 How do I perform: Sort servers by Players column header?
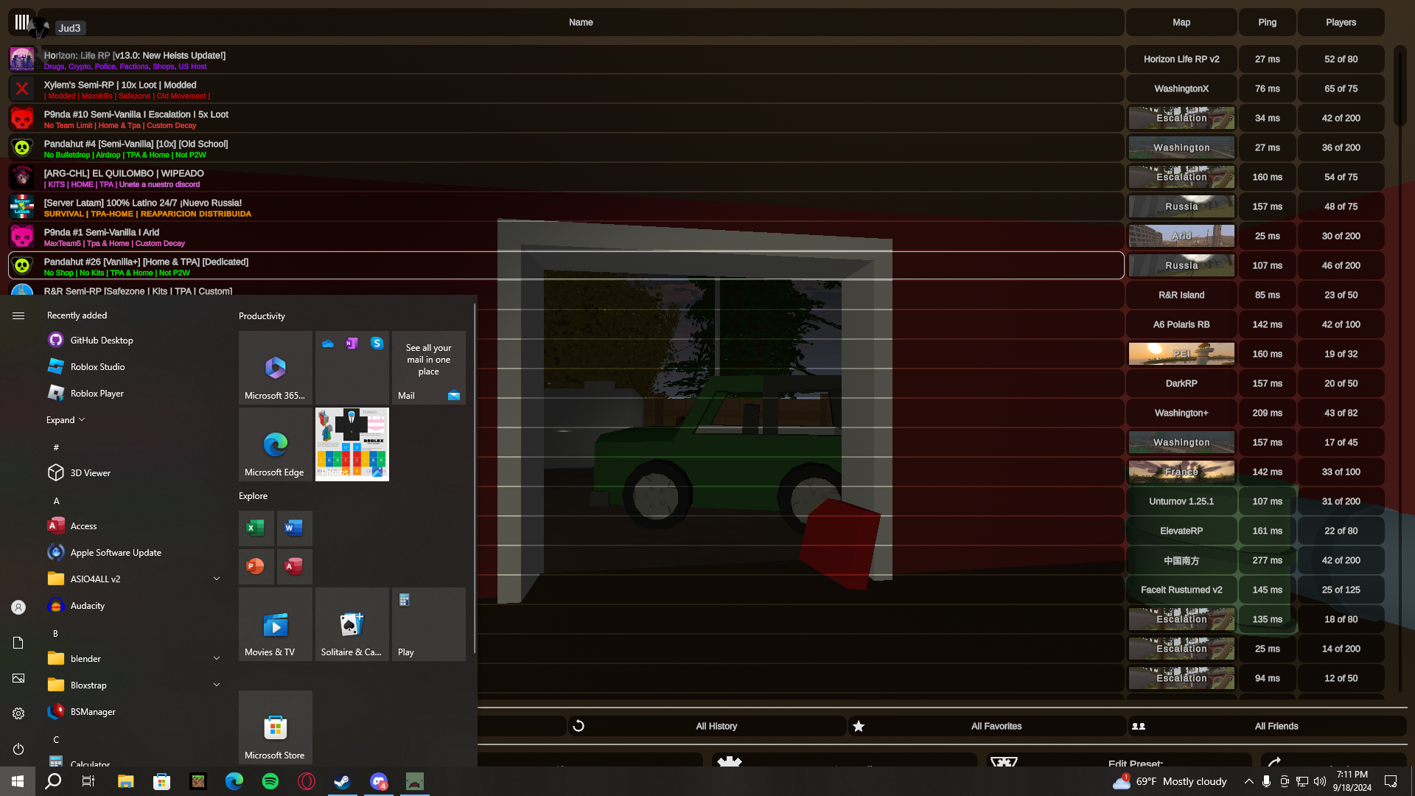[x=1341, y=22]
